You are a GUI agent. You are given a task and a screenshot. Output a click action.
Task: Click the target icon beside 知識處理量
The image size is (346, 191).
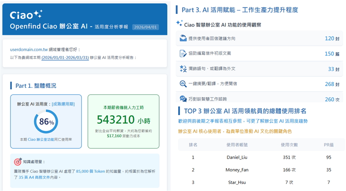pos(18,162)
